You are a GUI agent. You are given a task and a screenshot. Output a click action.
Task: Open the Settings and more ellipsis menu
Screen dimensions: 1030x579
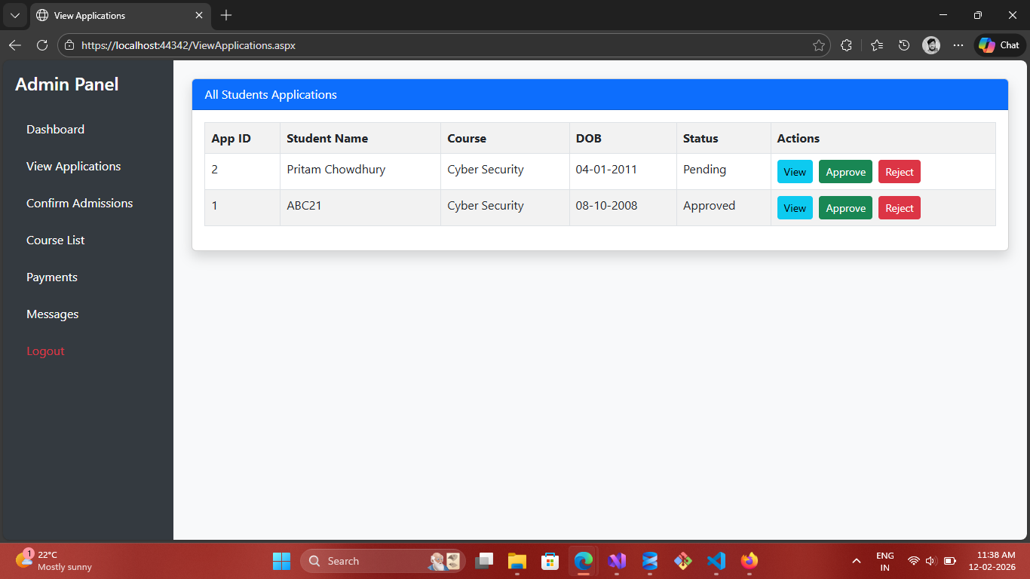(958, 45)
